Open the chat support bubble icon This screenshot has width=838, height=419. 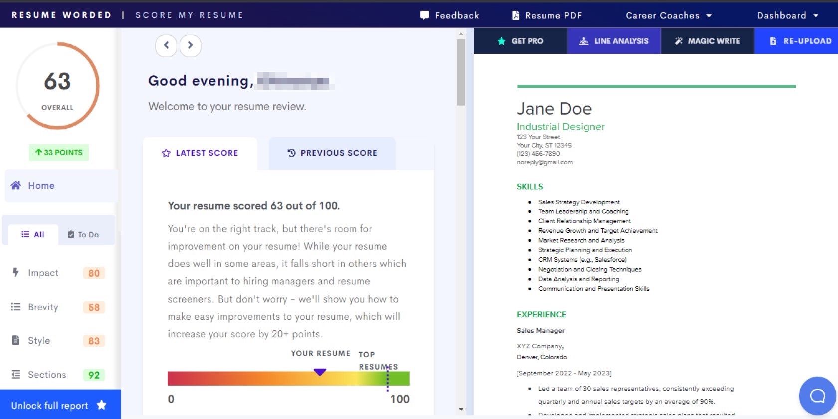tap(817, 396)
